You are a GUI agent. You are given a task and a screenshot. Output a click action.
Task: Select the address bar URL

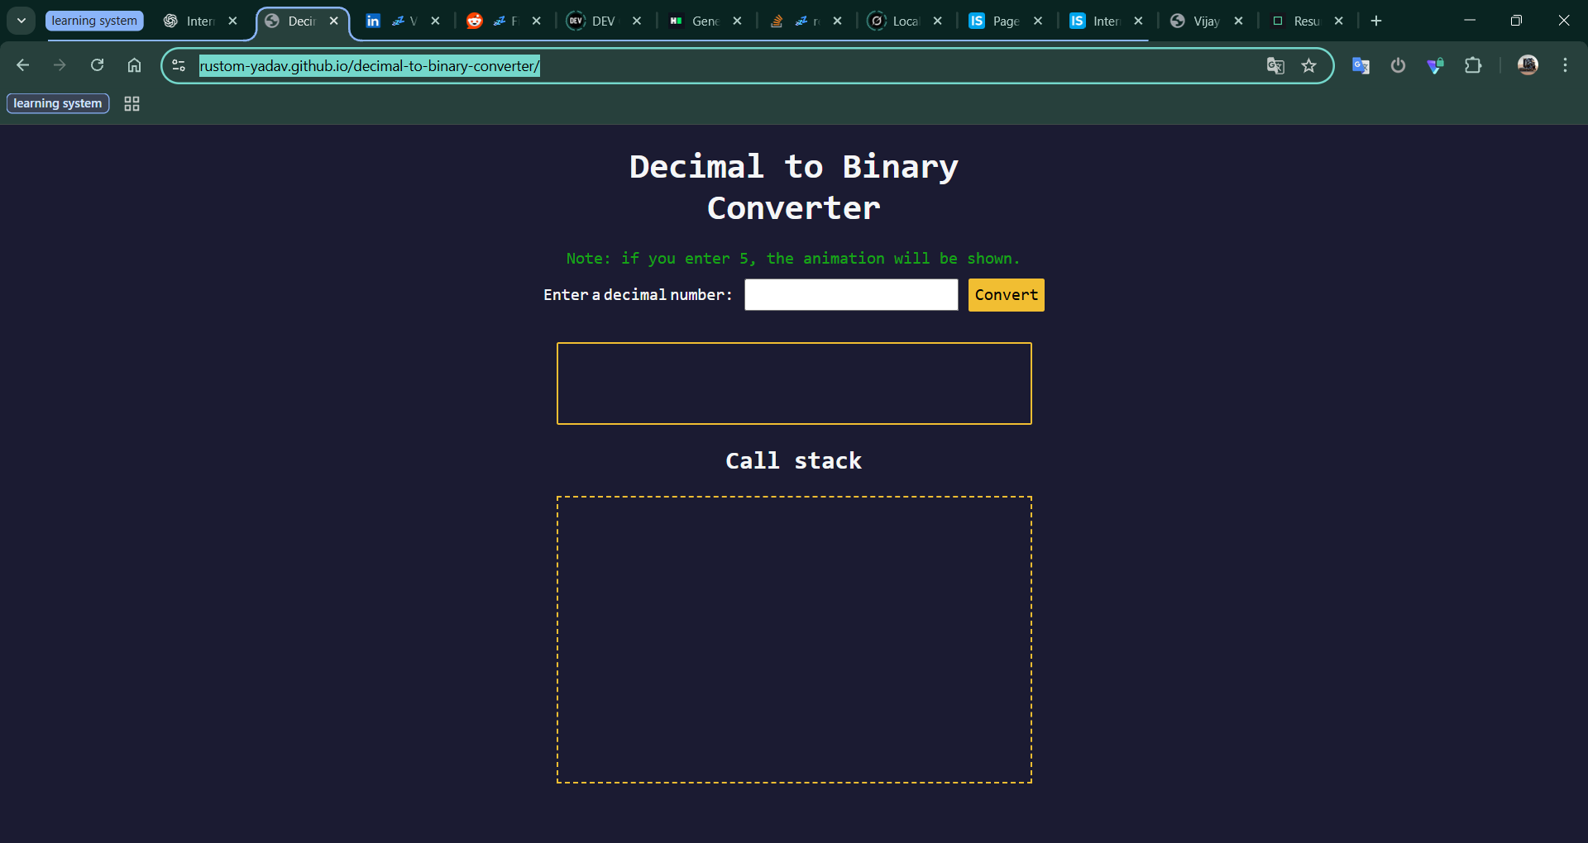(x=370, y=66)
